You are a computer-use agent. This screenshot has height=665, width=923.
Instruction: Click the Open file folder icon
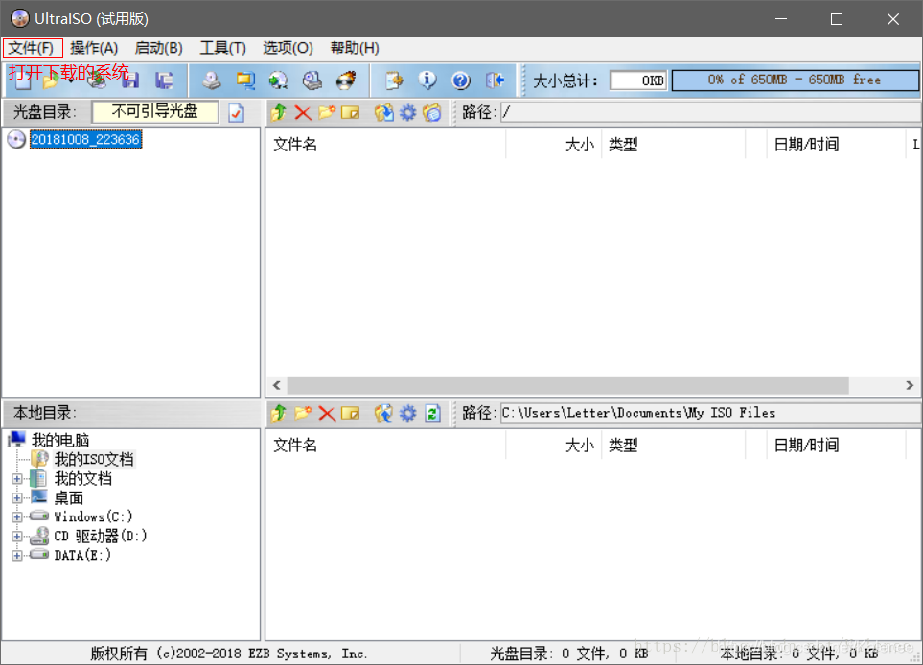pos(51,80)
